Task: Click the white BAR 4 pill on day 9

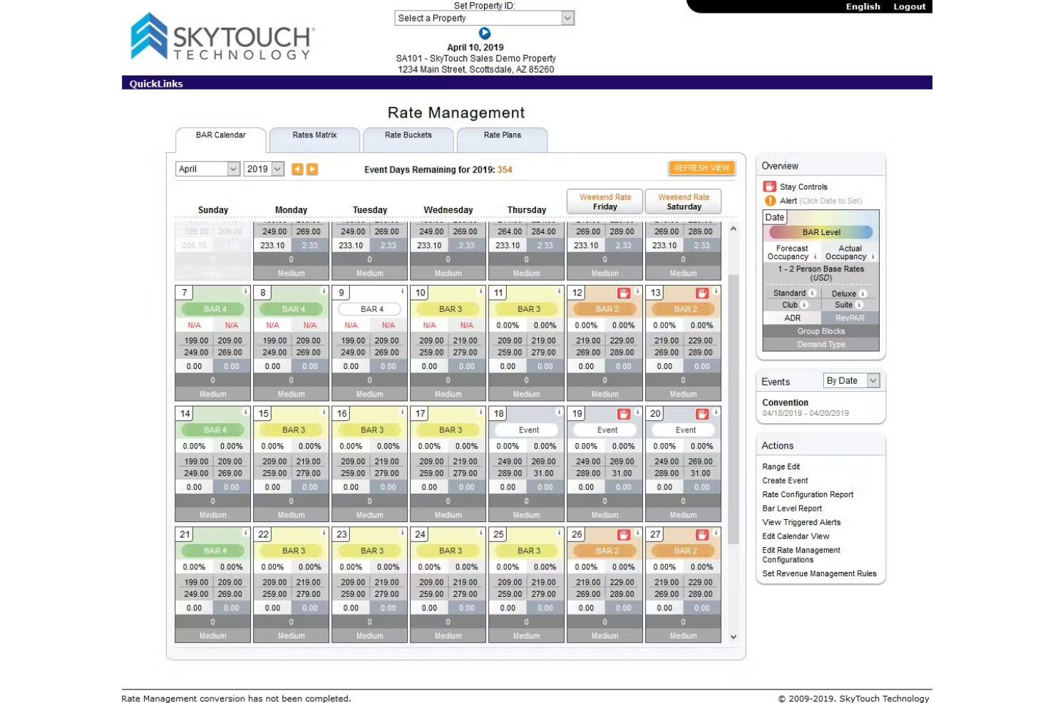Action: tap(370, 309)
